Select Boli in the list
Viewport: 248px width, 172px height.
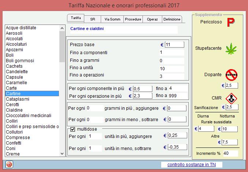point(32,55)
